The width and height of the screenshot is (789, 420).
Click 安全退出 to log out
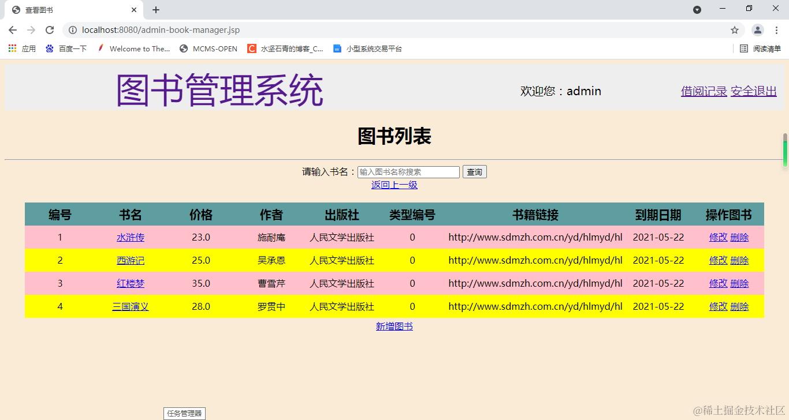tap(753, 91)
